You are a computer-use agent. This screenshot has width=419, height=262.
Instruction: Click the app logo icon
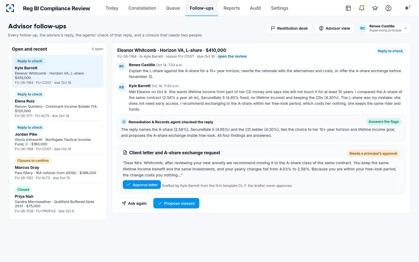(10, 8)
